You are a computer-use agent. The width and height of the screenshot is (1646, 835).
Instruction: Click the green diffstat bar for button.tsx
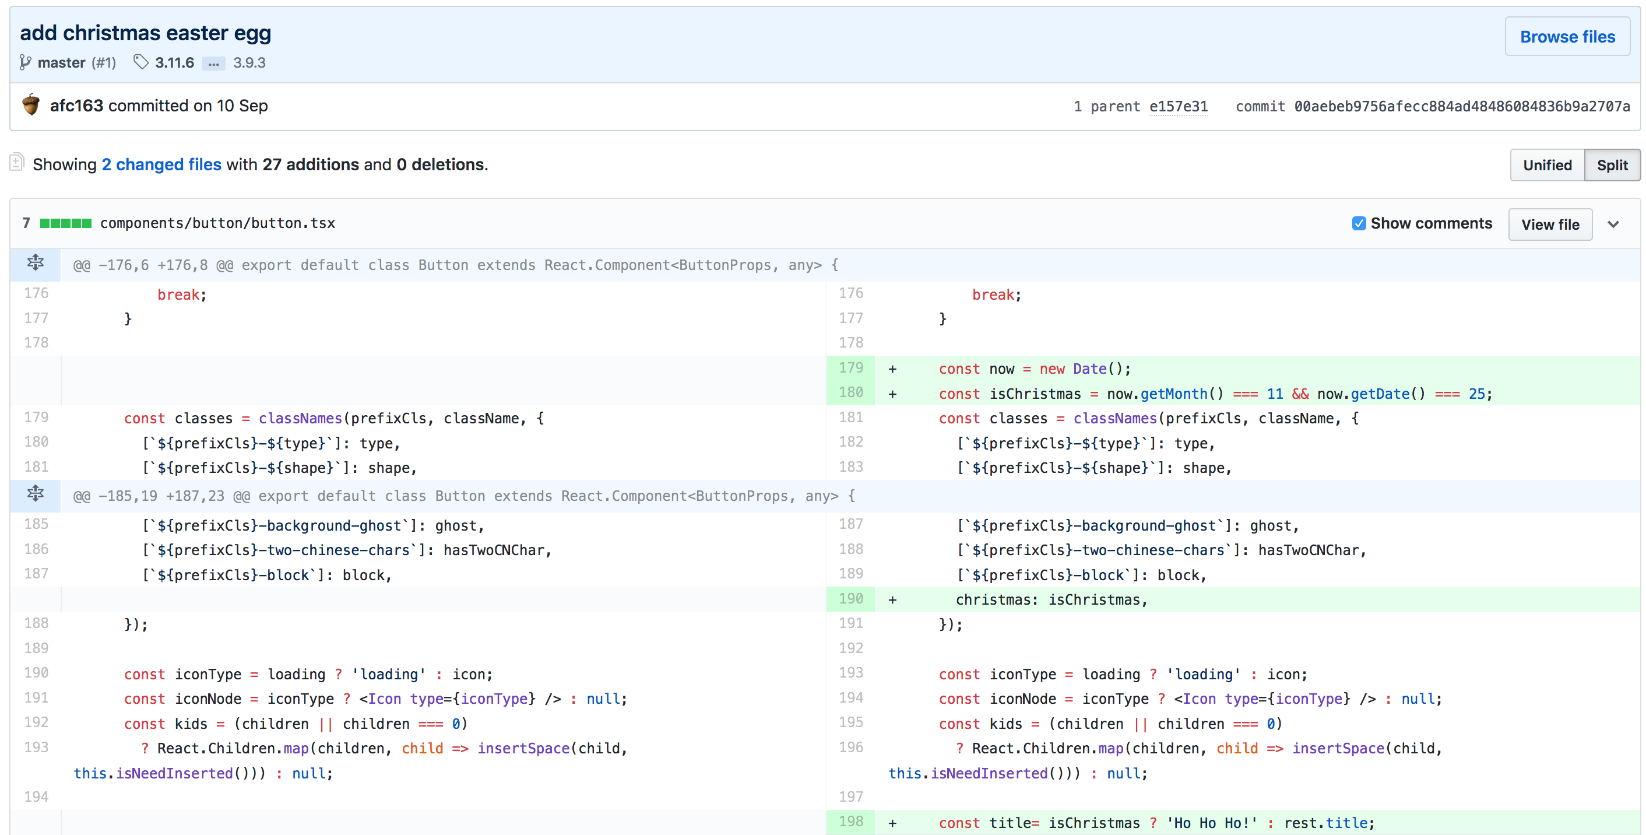tap(65, 223)
